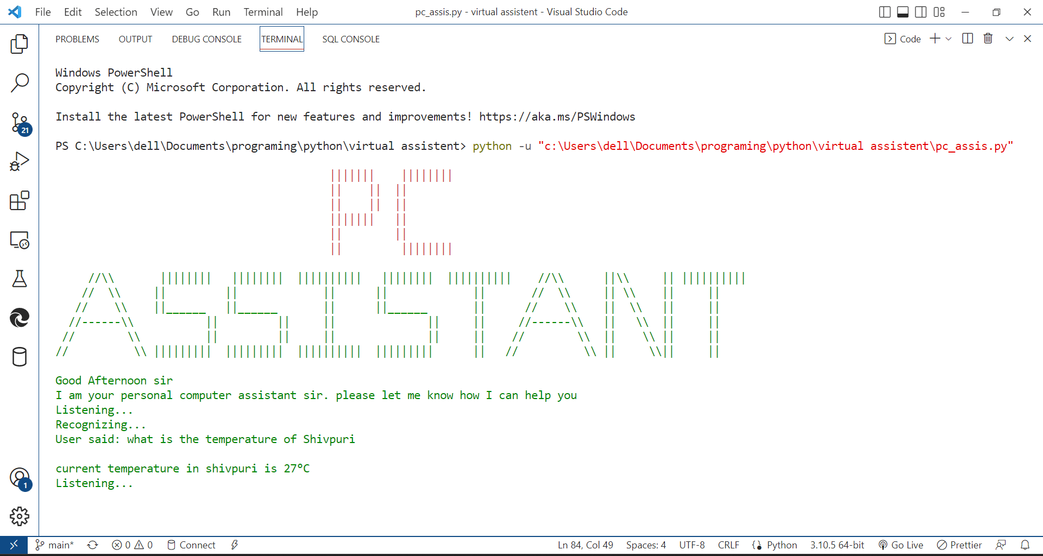Viewport: 1043px width, 556px height.
Task: Open the File menu
Action: click(43, 12)
